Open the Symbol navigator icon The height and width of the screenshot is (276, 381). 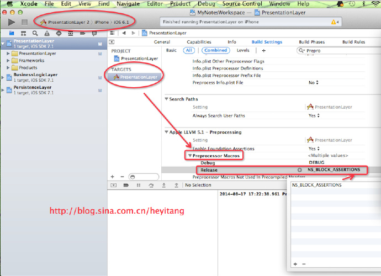click(x=23, y=33)
